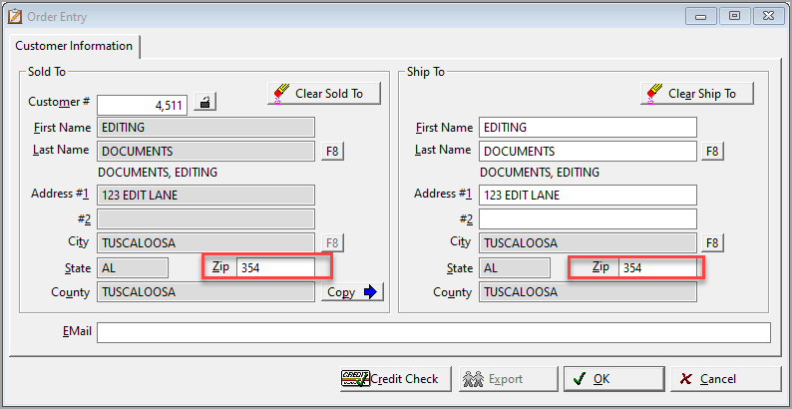
Task: Edit the Ship To Address #2 field
Action: click(588, 219)
